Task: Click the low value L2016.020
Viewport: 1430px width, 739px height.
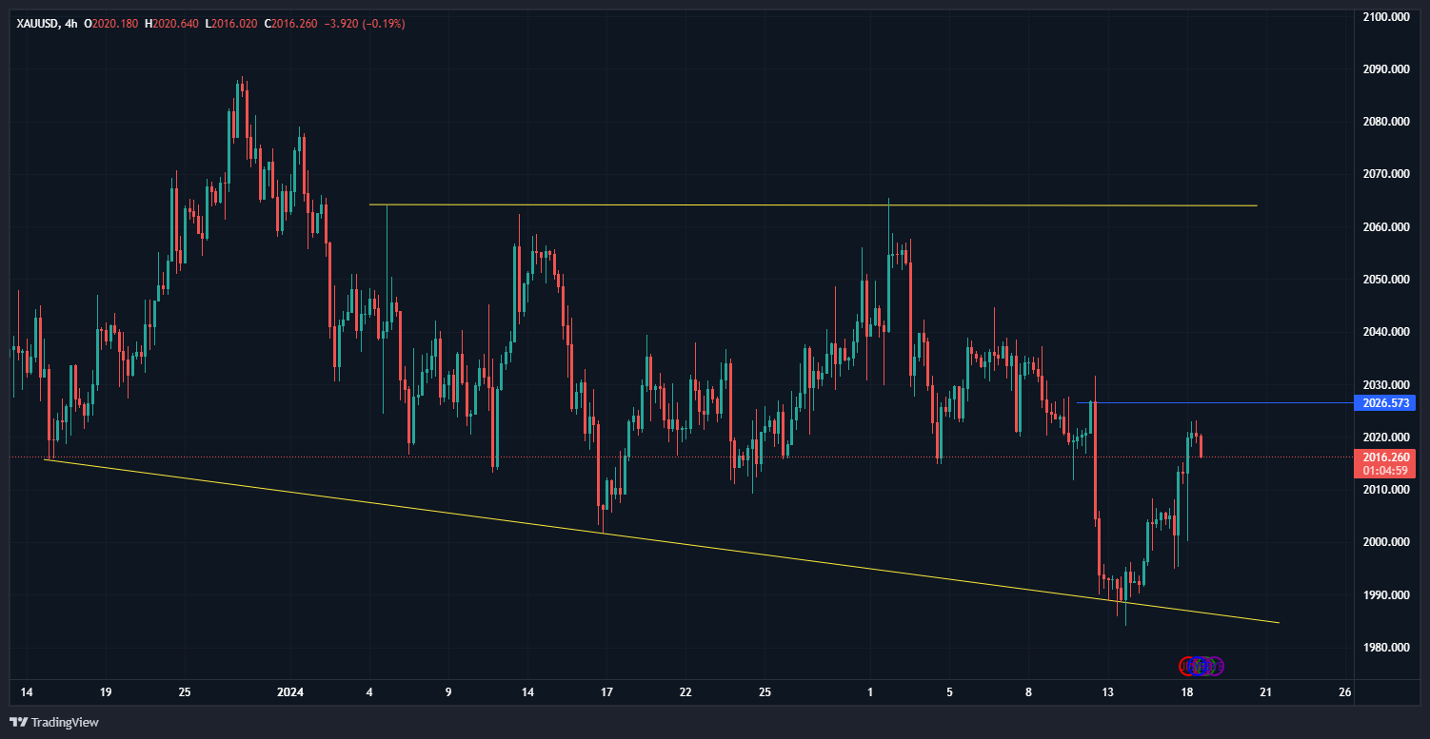Action: pos(231,24)
